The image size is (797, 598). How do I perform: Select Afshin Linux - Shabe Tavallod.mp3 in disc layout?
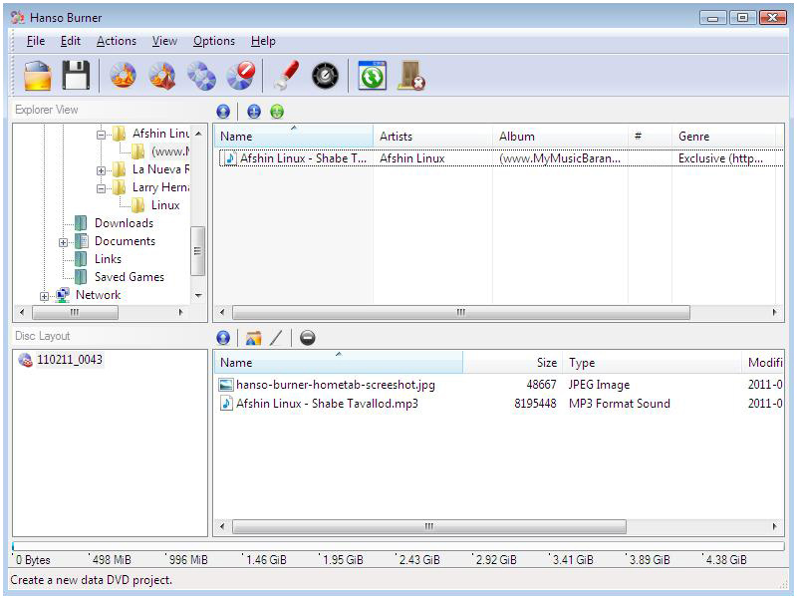[327, 404]
